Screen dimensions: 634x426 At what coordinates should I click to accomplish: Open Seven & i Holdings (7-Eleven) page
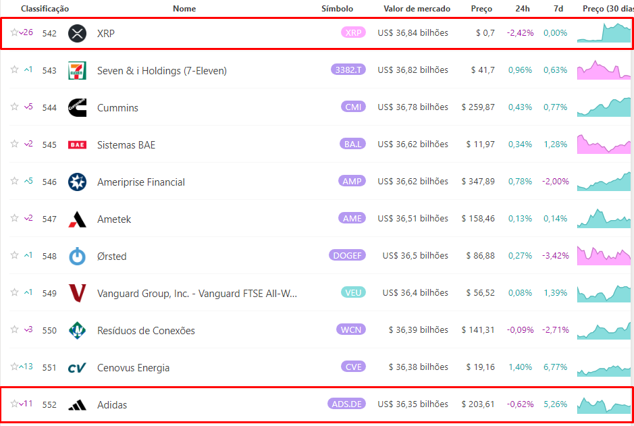point(162,71)
